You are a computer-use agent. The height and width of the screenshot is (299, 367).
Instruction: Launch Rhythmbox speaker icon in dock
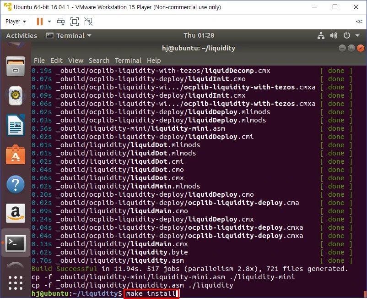[x=16, y=95]
